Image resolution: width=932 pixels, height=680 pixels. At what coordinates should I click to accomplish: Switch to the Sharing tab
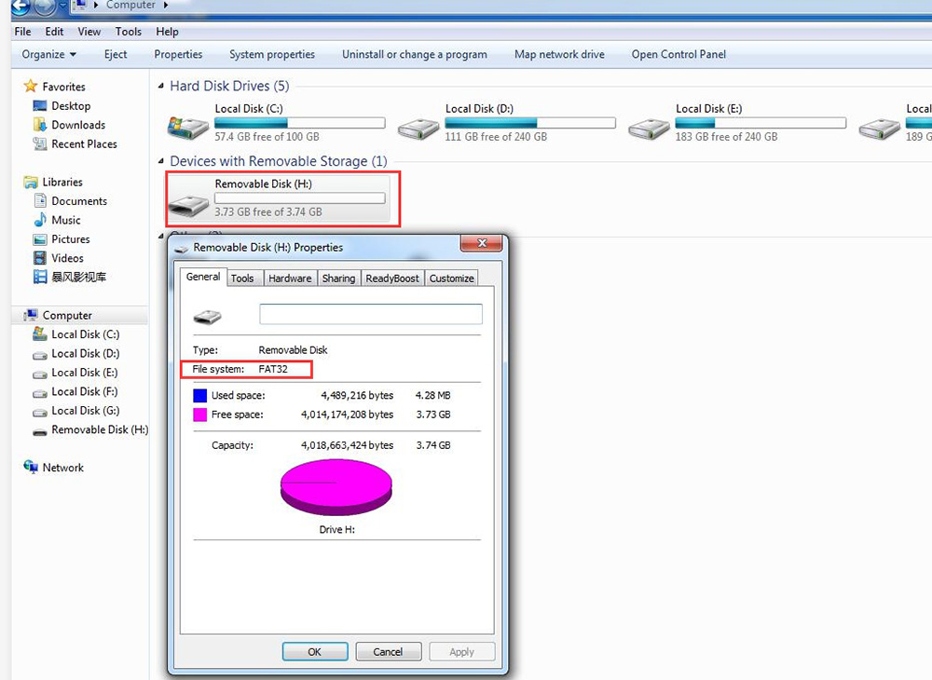click(339, 278)
